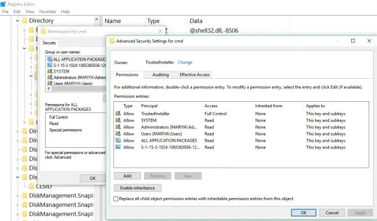Click ALL APPLICATION PACKAGES icon in Permissions dialog list
Image resolution: width=377 pixels, height=221 pixels.
pos(50,59)
